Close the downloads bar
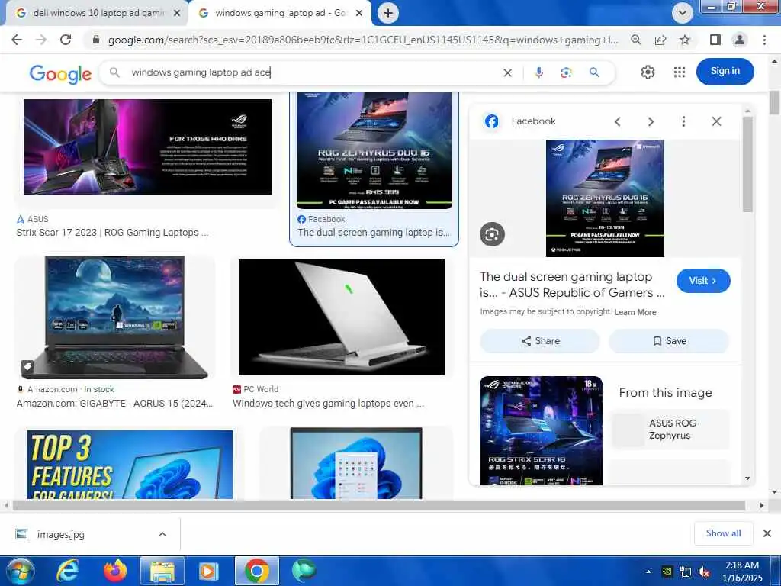781x586 pixels. click(767, 533)
